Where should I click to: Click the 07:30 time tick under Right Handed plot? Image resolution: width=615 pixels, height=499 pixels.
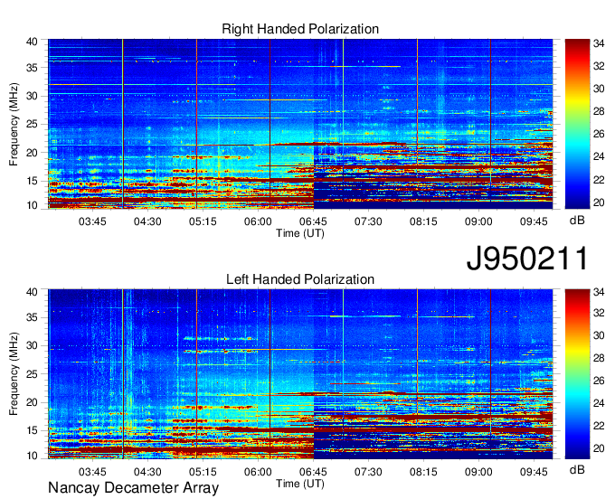tap(368, 221)
